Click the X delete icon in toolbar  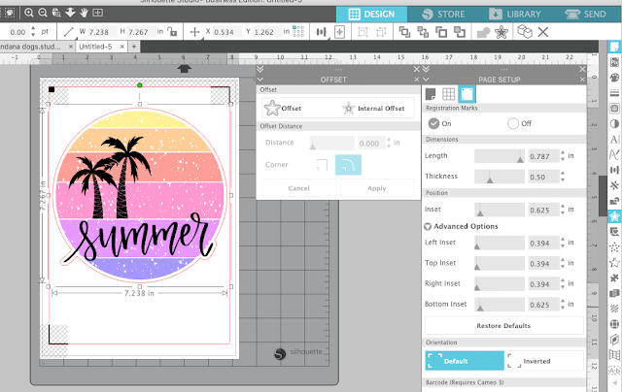(543, 32)
